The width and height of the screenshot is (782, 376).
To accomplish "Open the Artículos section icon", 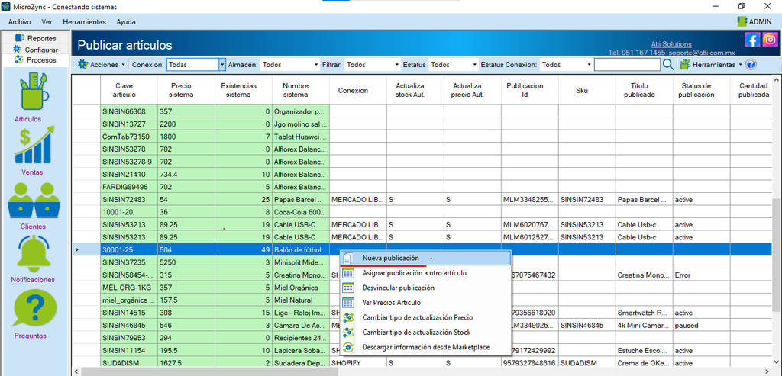I will point(34,91).
